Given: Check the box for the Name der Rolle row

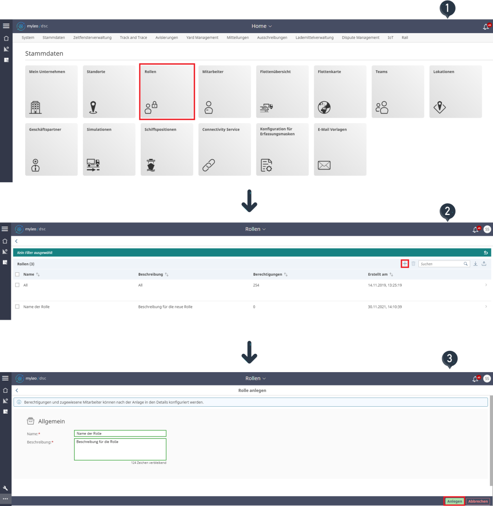Looking at the screenshot, I should point(17,306).
